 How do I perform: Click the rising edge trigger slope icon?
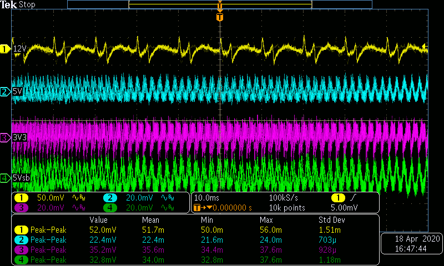pos(354,198)
